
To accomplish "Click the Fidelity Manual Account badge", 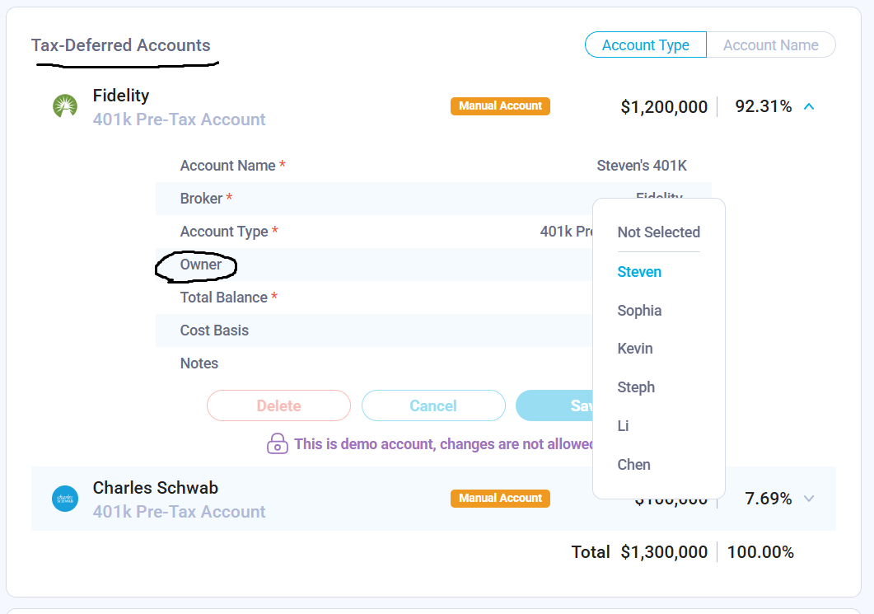I will 501,106.
